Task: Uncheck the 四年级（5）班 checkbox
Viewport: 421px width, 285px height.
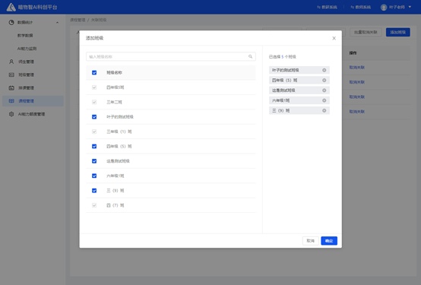Action: pos(94,147)
